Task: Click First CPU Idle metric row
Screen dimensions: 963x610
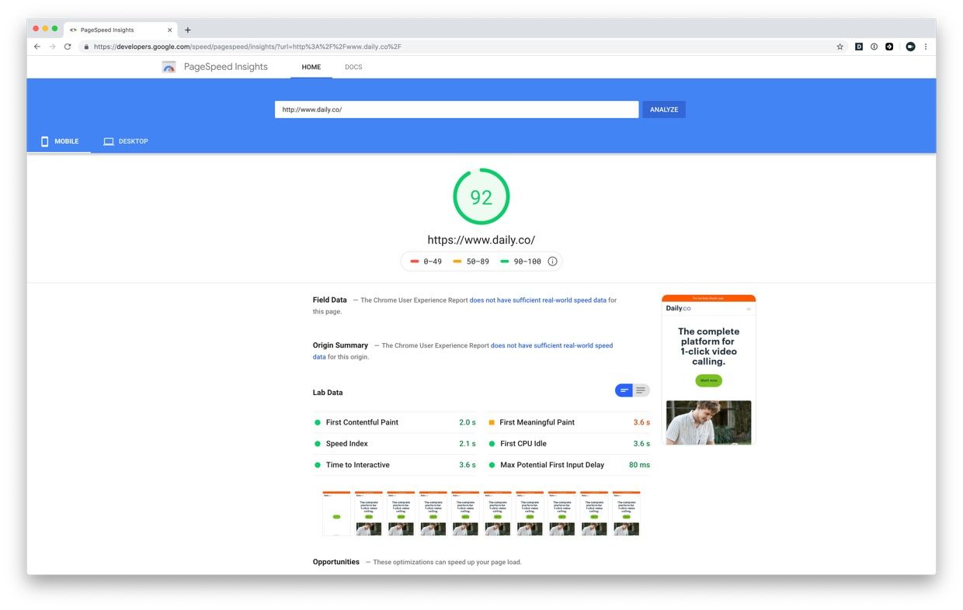Action: click(x=568, y=444)
